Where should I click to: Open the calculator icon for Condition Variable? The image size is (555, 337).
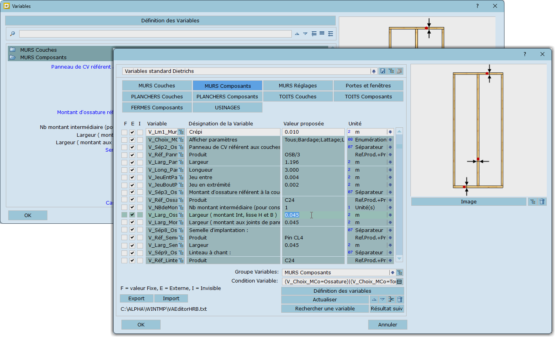[400, 281]
